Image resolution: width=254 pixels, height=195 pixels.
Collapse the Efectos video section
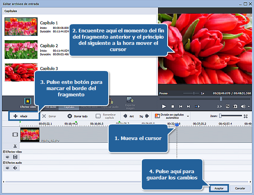(x=4, y=151)
